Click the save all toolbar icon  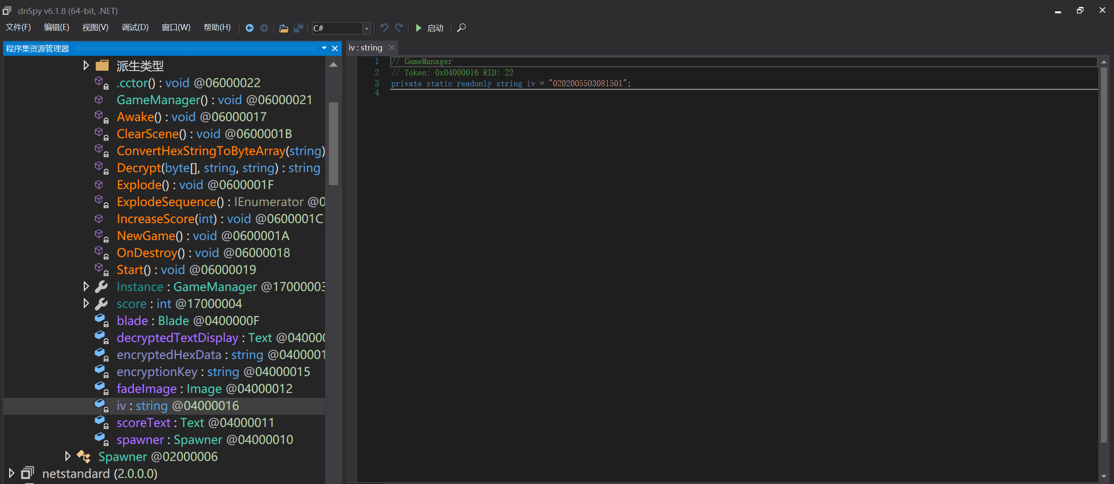click(298, 28)
